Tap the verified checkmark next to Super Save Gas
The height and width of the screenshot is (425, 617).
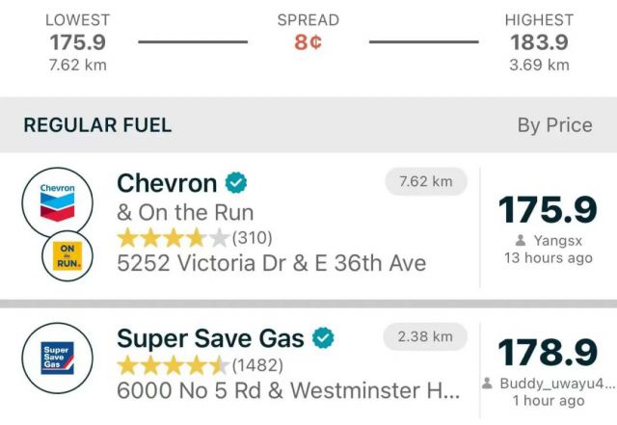[323, 337]
